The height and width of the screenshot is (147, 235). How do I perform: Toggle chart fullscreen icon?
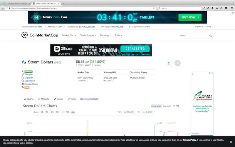[174, 106]
